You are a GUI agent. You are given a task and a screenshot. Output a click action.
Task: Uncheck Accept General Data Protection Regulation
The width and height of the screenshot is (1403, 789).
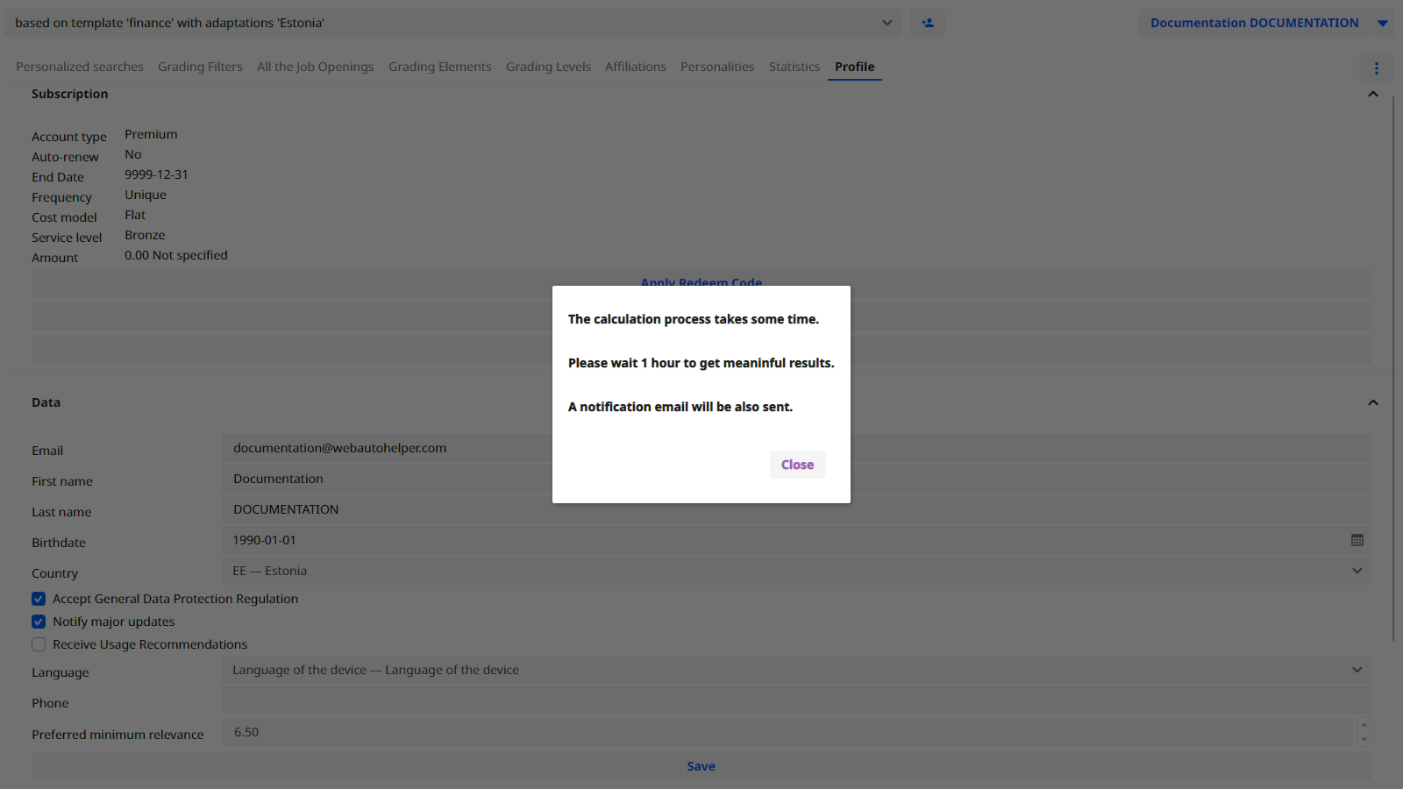(x=39, y=600)
